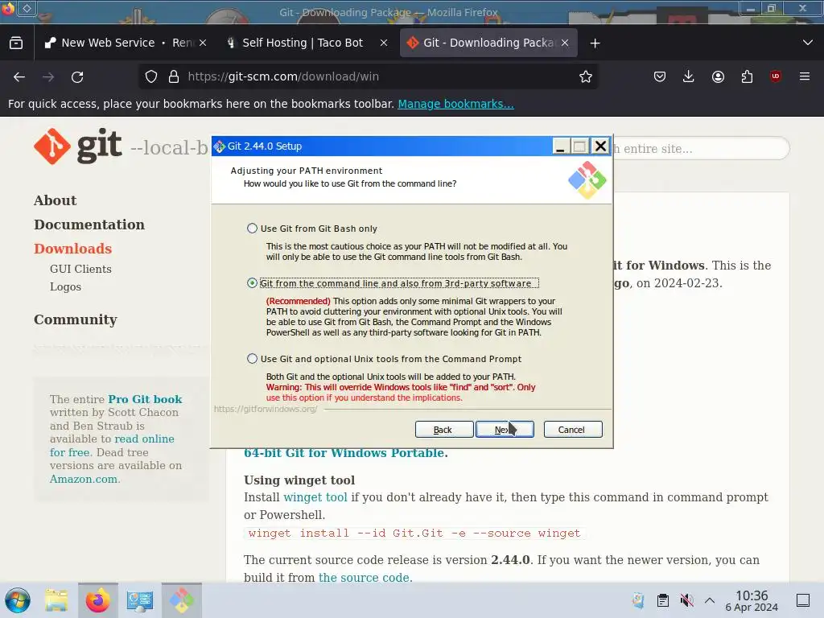The height and width of the screenshot is (618, 824).
Task: Open the extensions puzzle icon
Action: pyautogui.click(x=747, y=76)
